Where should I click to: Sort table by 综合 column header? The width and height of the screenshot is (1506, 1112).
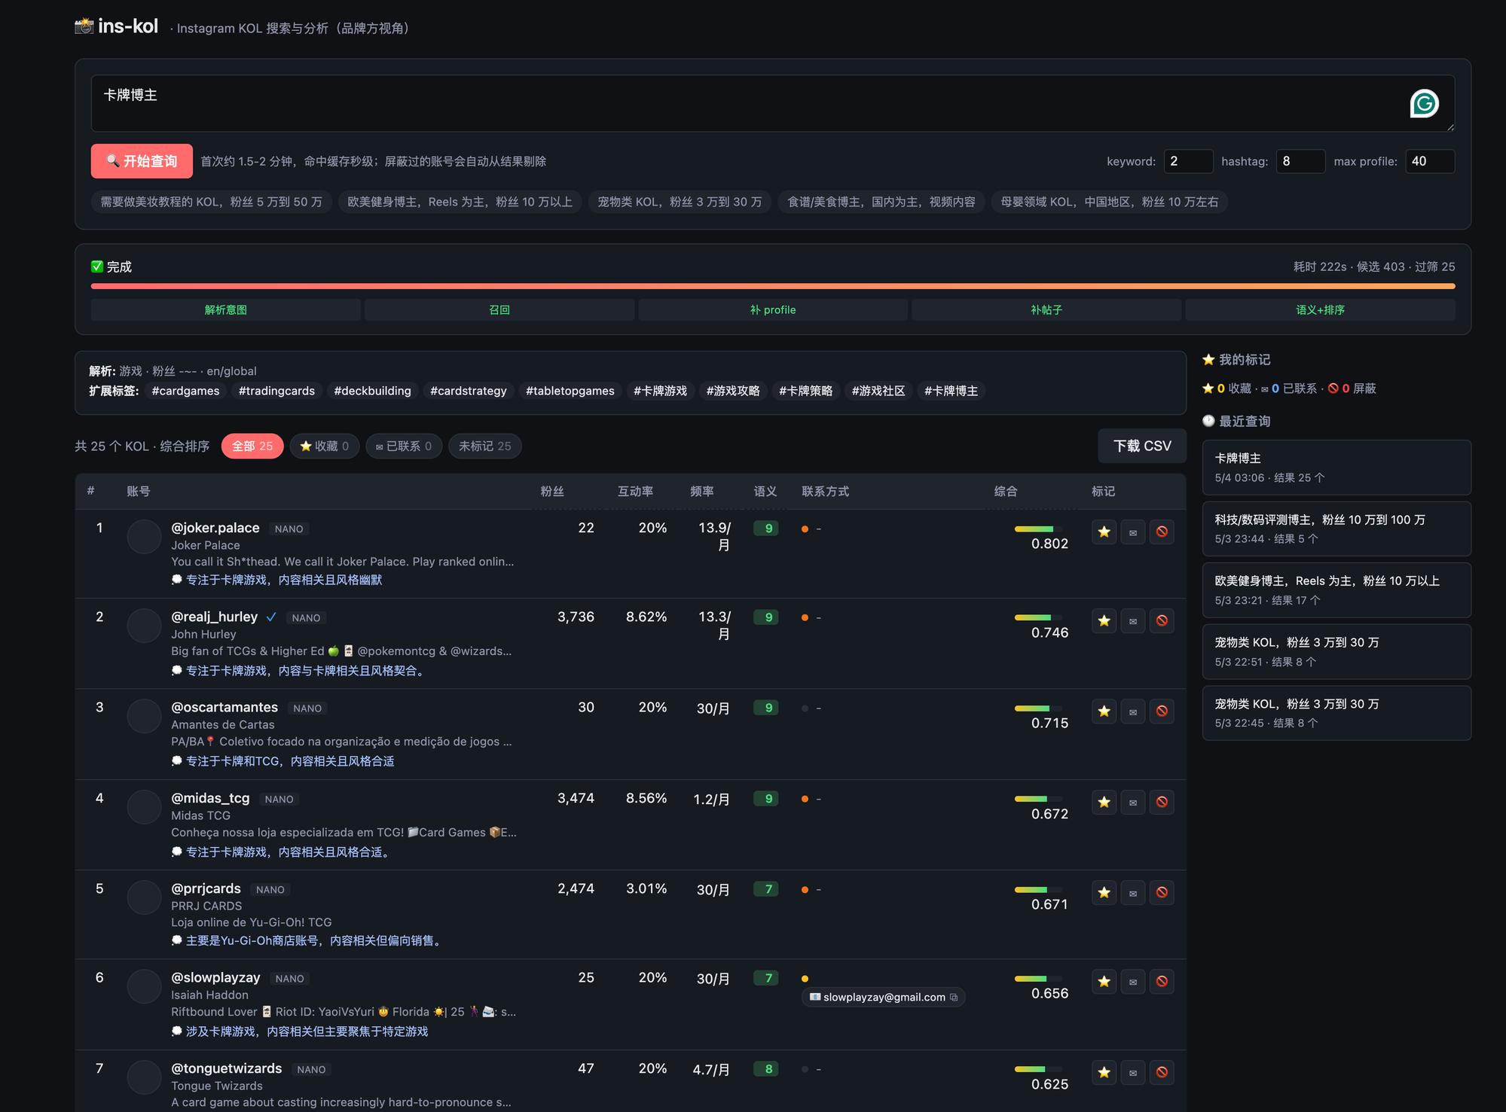pyautogui.click(x=1006, y=491)
